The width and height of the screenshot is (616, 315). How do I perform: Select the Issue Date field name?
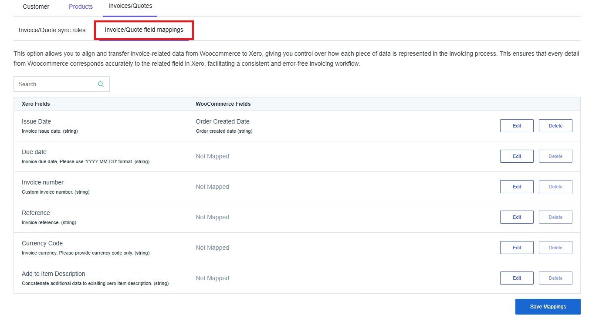coord(36,121)
